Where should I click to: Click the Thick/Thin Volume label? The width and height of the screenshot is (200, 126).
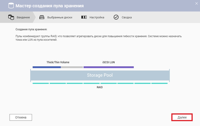(x=58, y=62)
